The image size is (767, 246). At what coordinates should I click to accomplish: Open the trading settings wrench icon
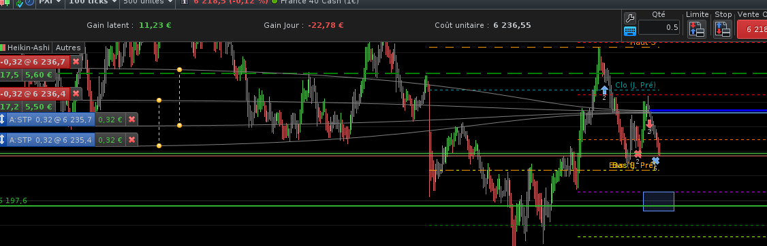click(x=630, y=19)
